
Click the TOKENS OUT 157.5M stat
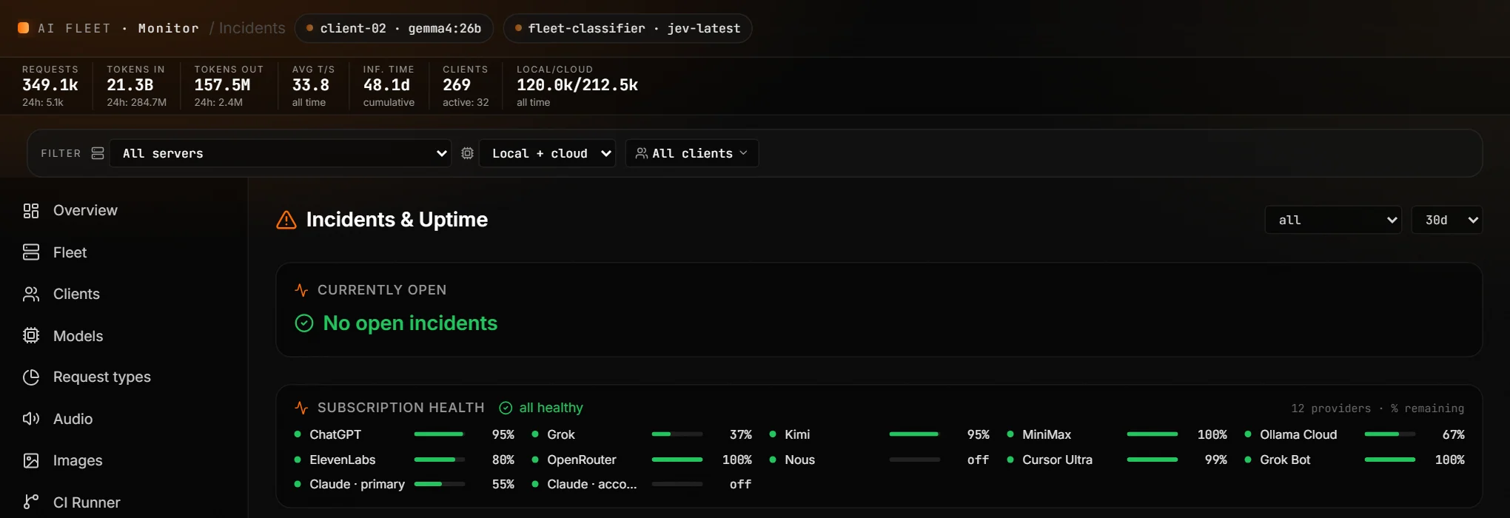[229, 86]
